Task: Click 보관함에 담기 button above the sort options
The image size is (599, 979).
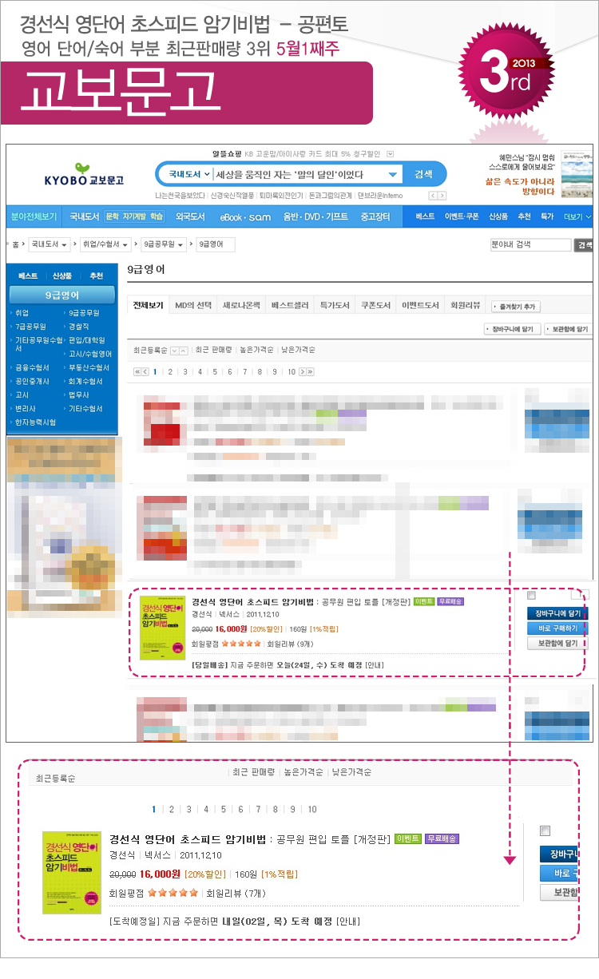Action: point(567,329)
